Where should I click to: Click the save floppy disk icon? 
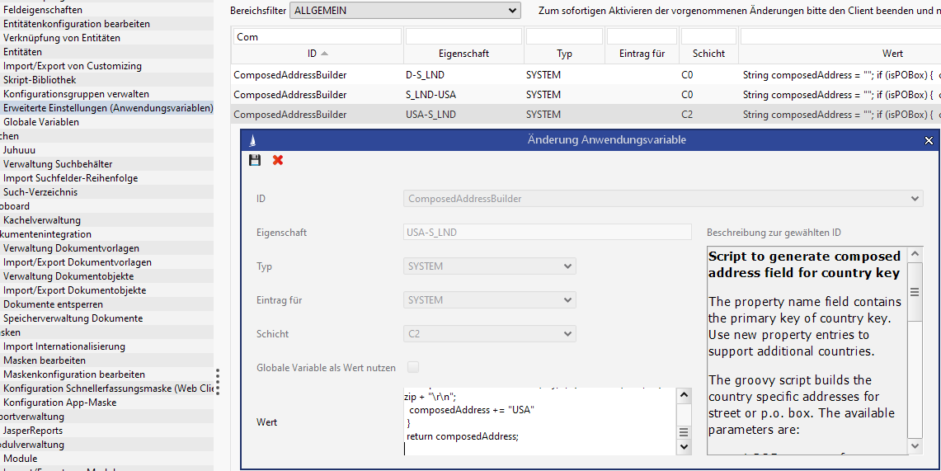pyautogui.click(x=255, y=160)
